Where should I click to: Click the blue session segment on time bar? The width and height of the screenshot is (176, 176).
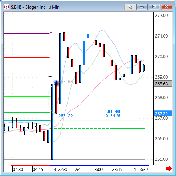point(99,166)
